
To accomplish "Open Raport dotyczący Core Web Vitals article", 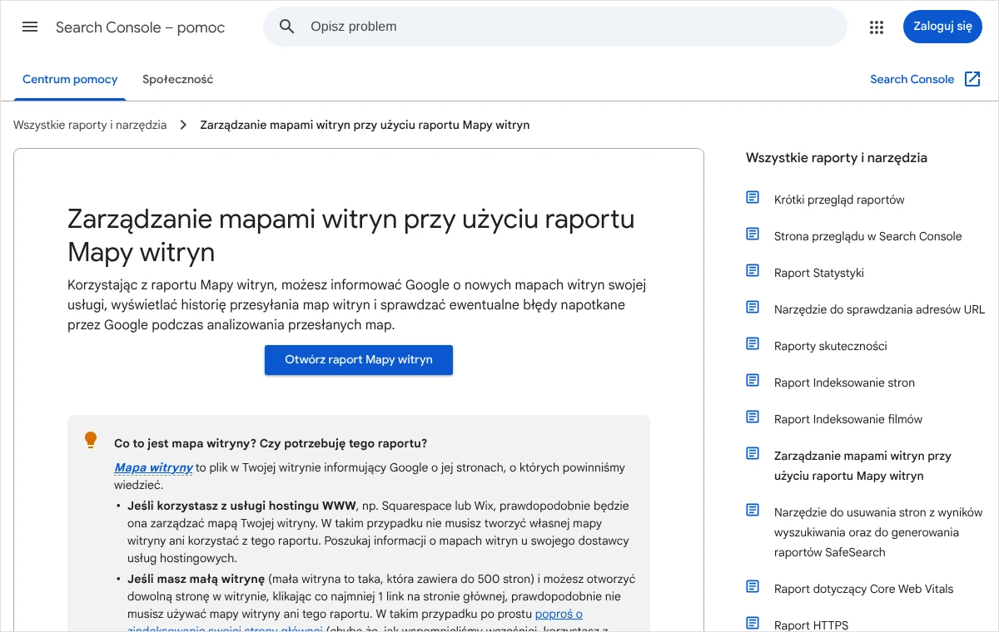I will click(864, 589).
